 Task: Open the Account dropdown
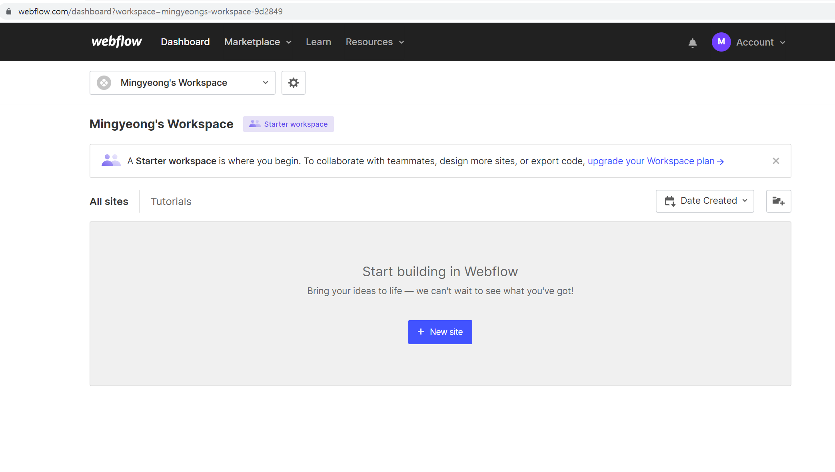(761, 42)
